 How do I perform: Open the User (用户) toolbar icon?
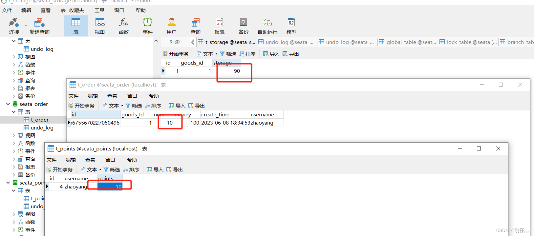click(x=172, y=26)
